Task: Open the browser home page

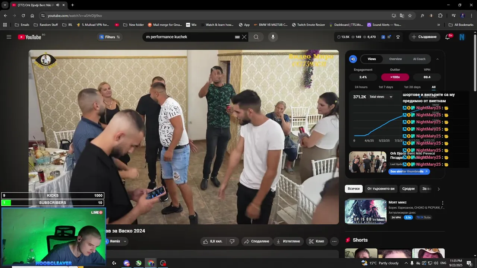Action: click(x=32, y=16)
